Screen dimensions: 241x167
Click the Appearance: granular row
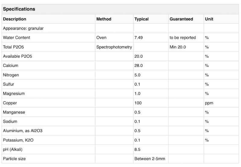pos(120,28)
